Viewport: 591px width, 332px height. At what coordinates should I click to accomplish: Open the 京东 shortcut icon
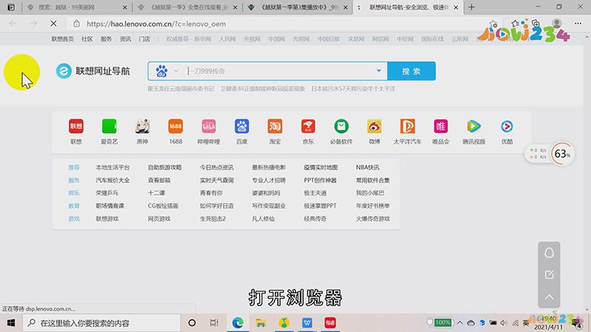pyautogui.click(x=308, y=126)
